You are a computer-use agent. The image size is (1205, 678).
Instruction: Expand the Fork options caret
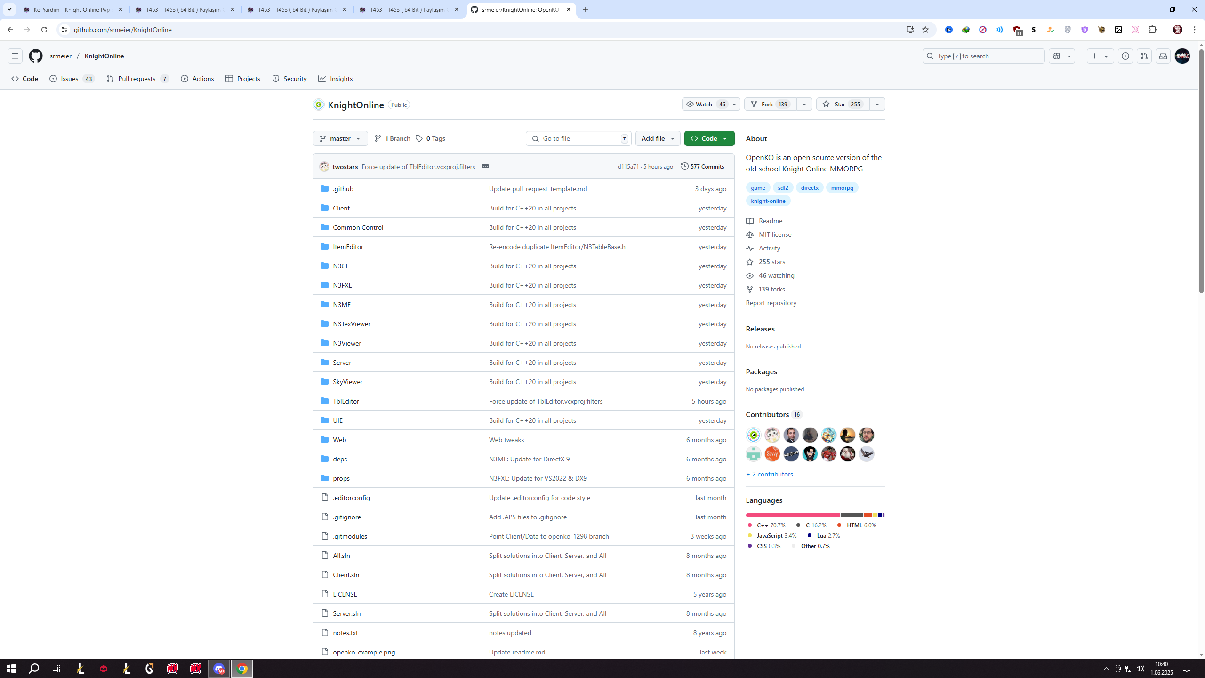(x=804, y=104)
